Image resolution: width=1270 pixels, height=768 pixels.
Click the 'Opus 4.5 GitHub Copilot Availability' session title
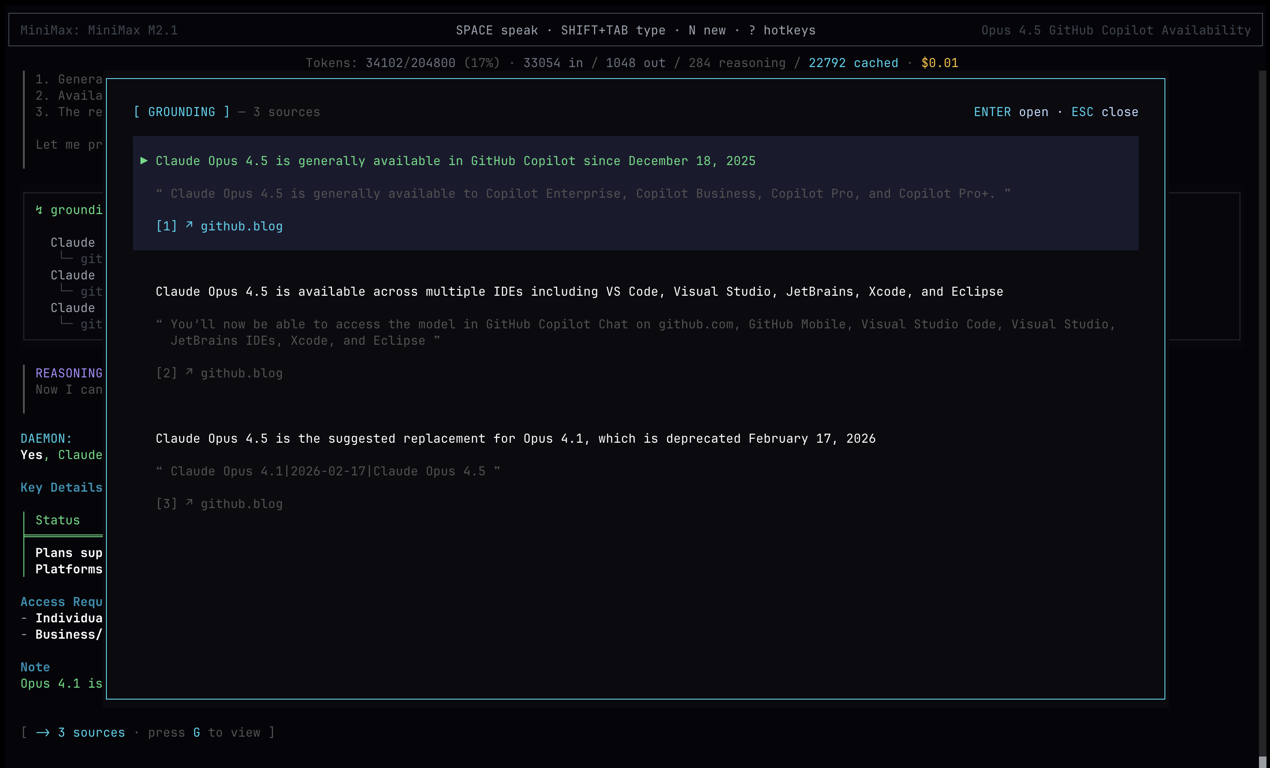pyautogui.click(x=1116, y=30)
